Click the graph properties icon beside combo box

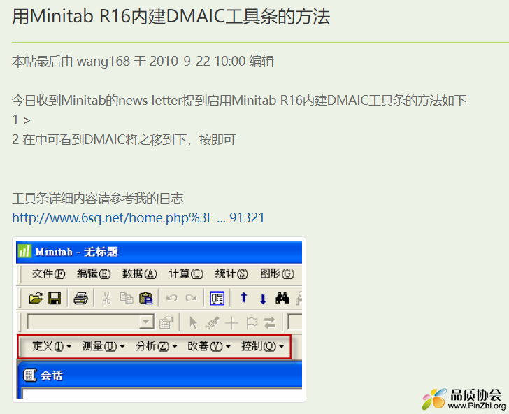point(166,323)
